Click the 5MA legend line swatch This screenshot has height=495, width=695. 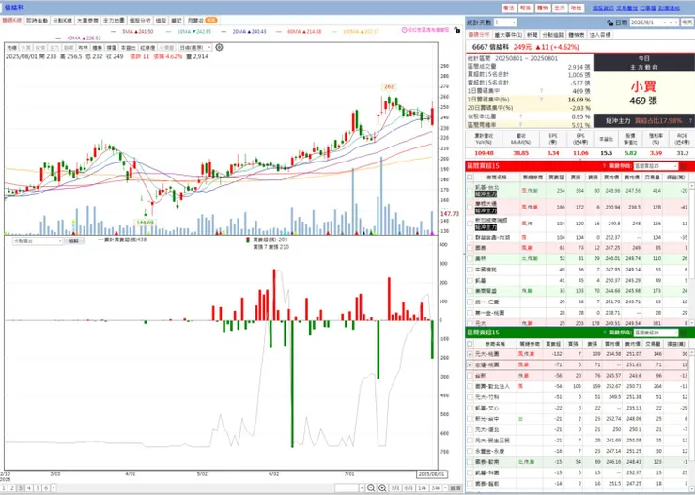(x=115, y=31)
